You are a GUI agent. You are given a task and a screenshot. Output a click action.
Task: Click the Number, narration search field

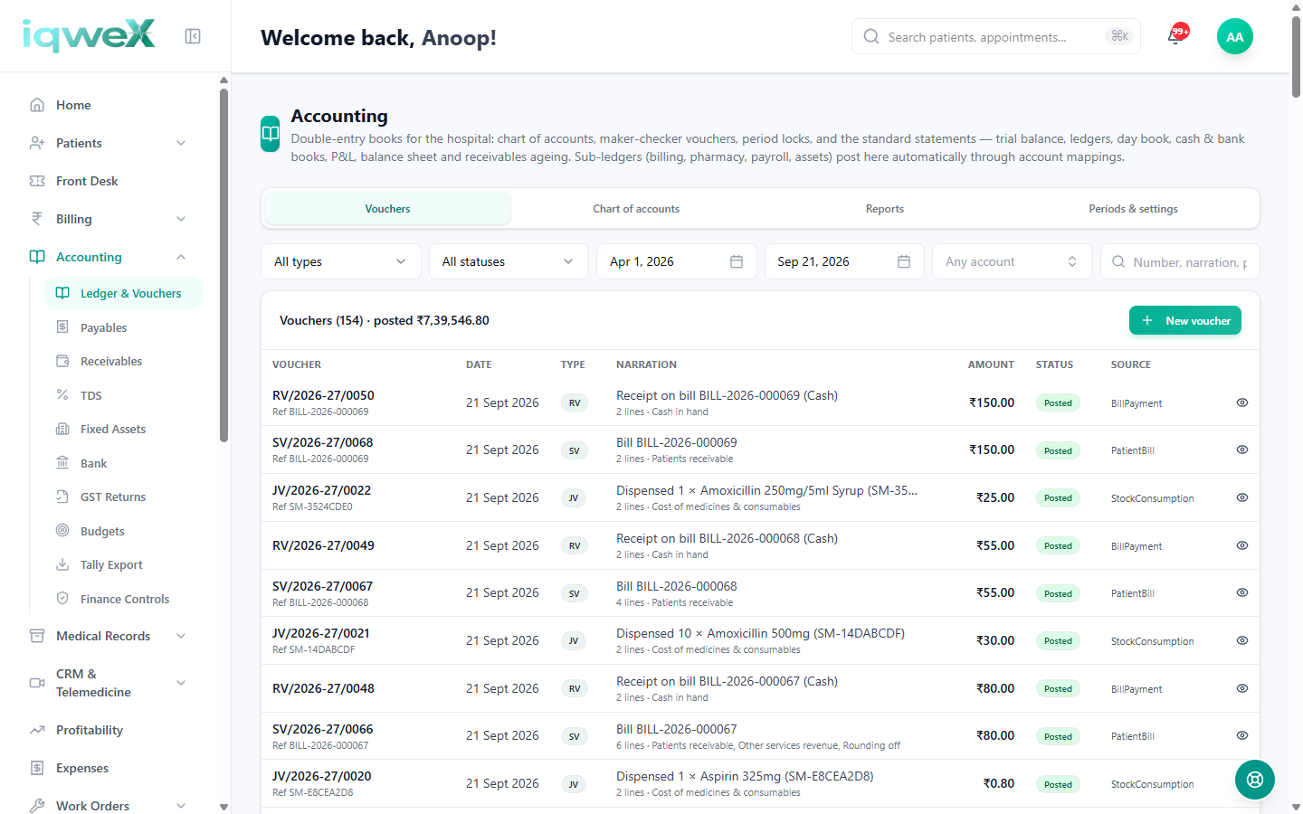(1180, 261)
